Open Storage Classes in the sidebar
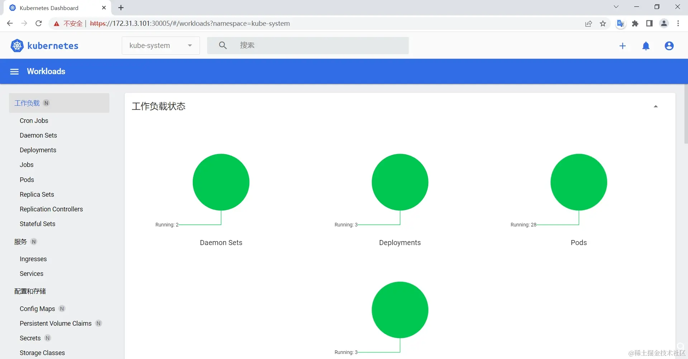Screen dimensions: 688x359 [x=42, y=353]
